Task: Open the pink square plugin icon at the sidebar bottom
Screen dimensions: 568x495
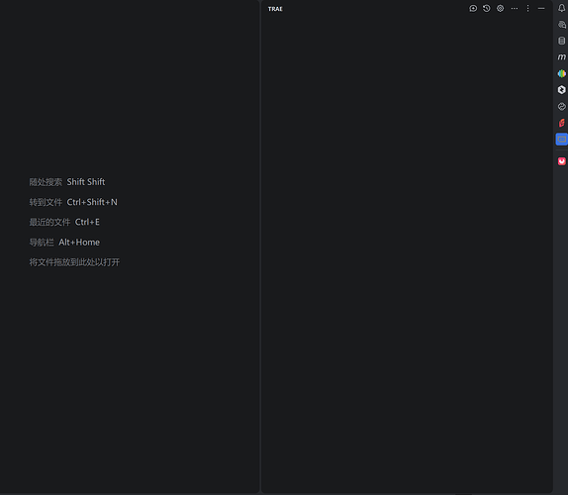Action: [561, 161]
